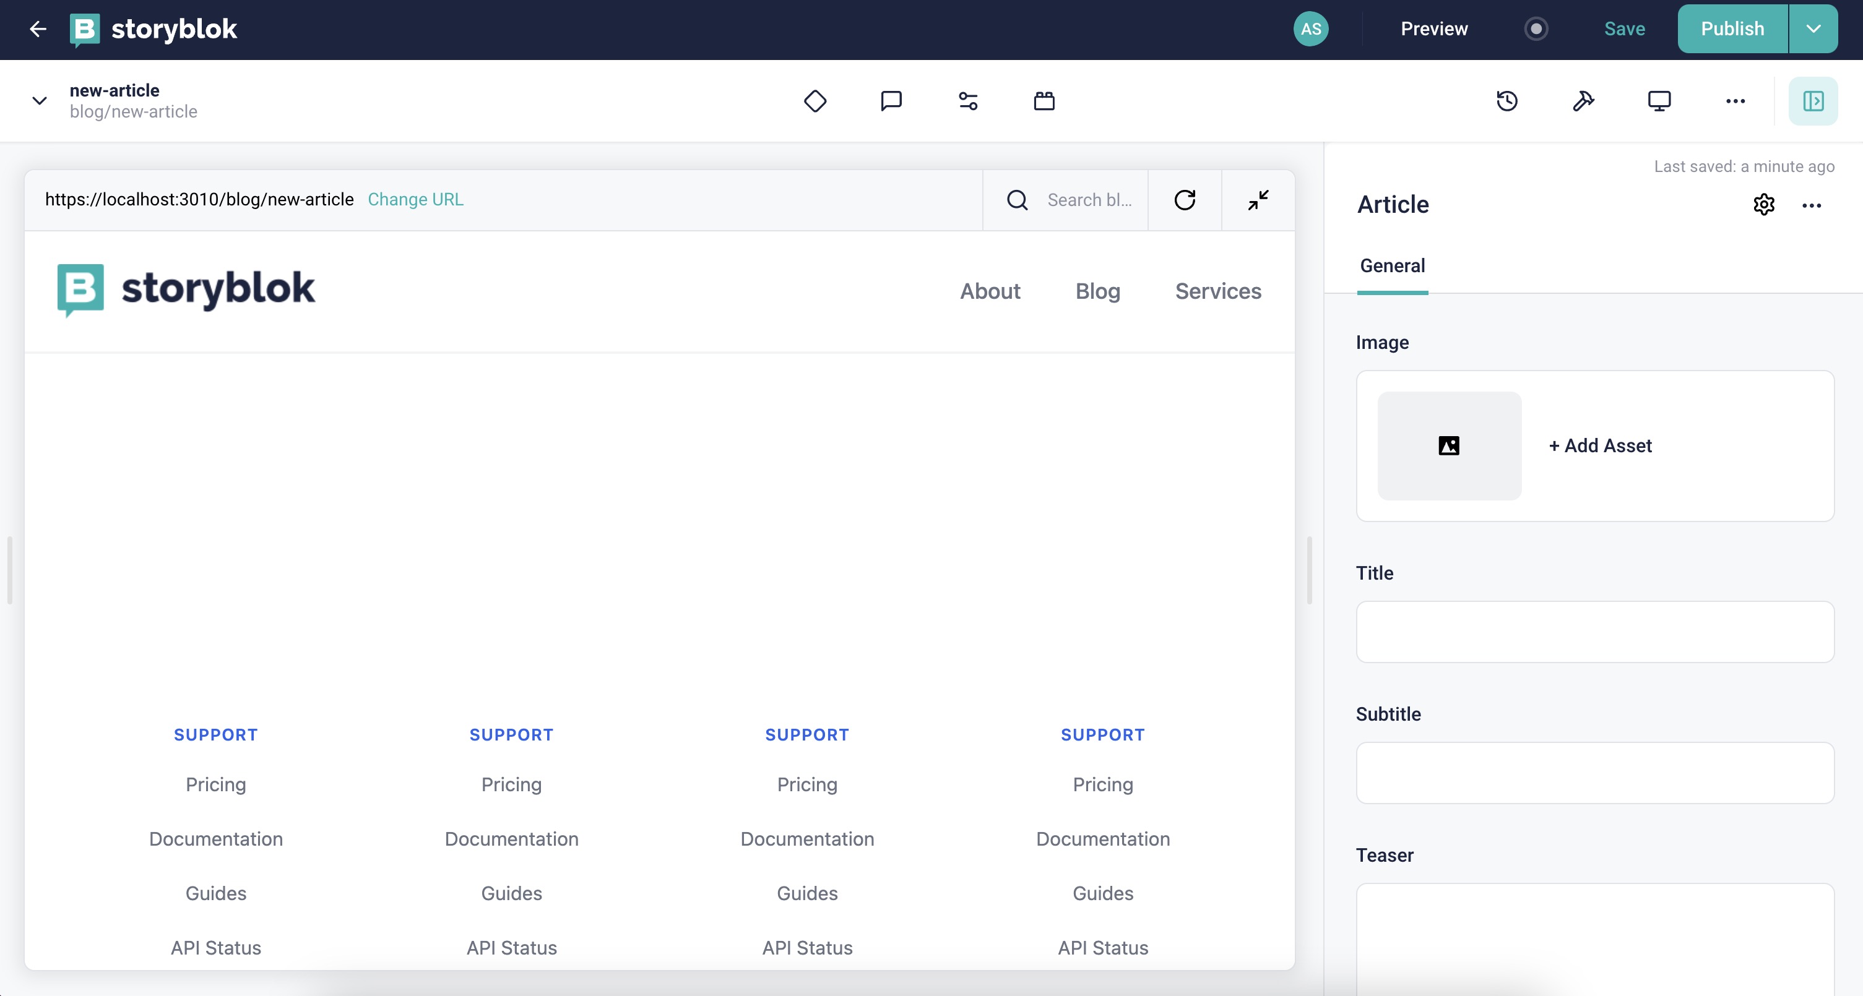Open Article settings gear icon
Viewport: 1863px width, 996px height.
point(1764,205)
